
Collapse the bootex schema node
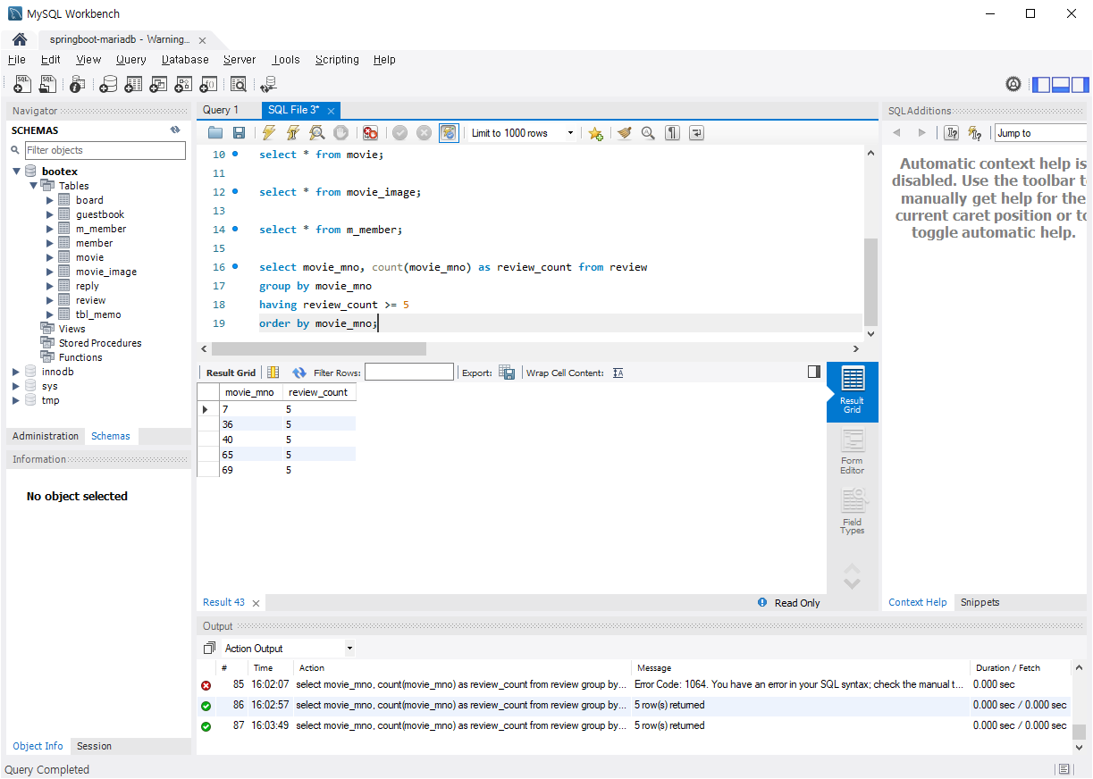point(17,172)
